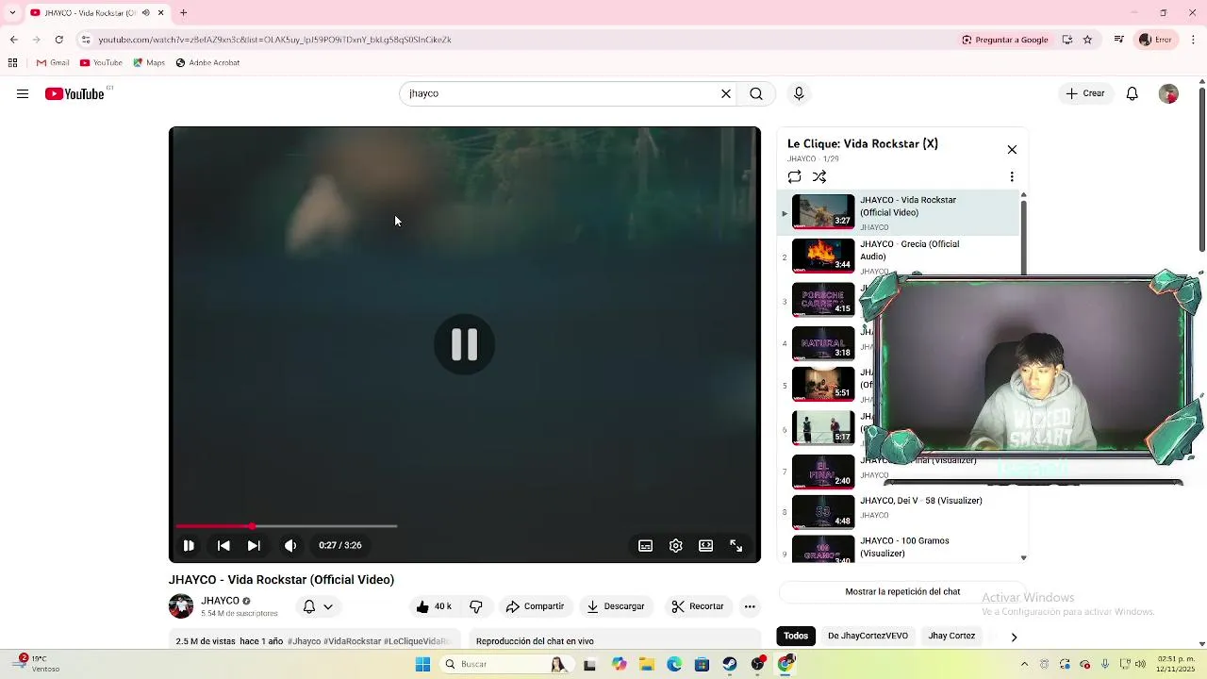Click Preguntar a Google in address bar
1207x679 pixels.
[1005, 40]
